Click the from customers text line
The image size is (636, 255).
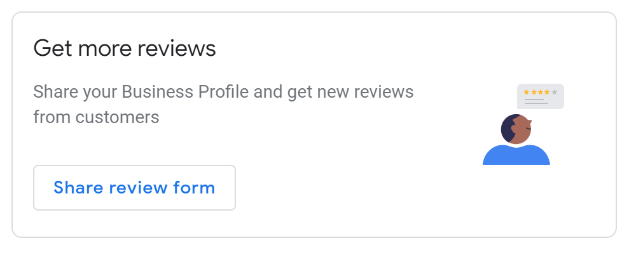(x=96, y=117)
